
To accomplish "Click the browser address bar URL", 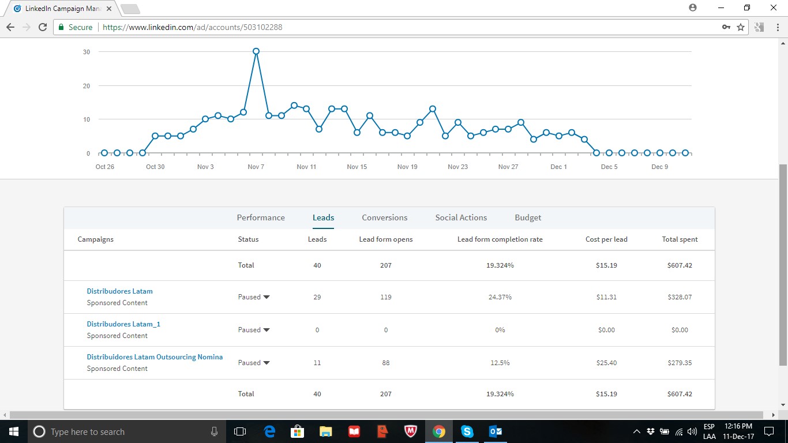I will [x=193, y=27].
